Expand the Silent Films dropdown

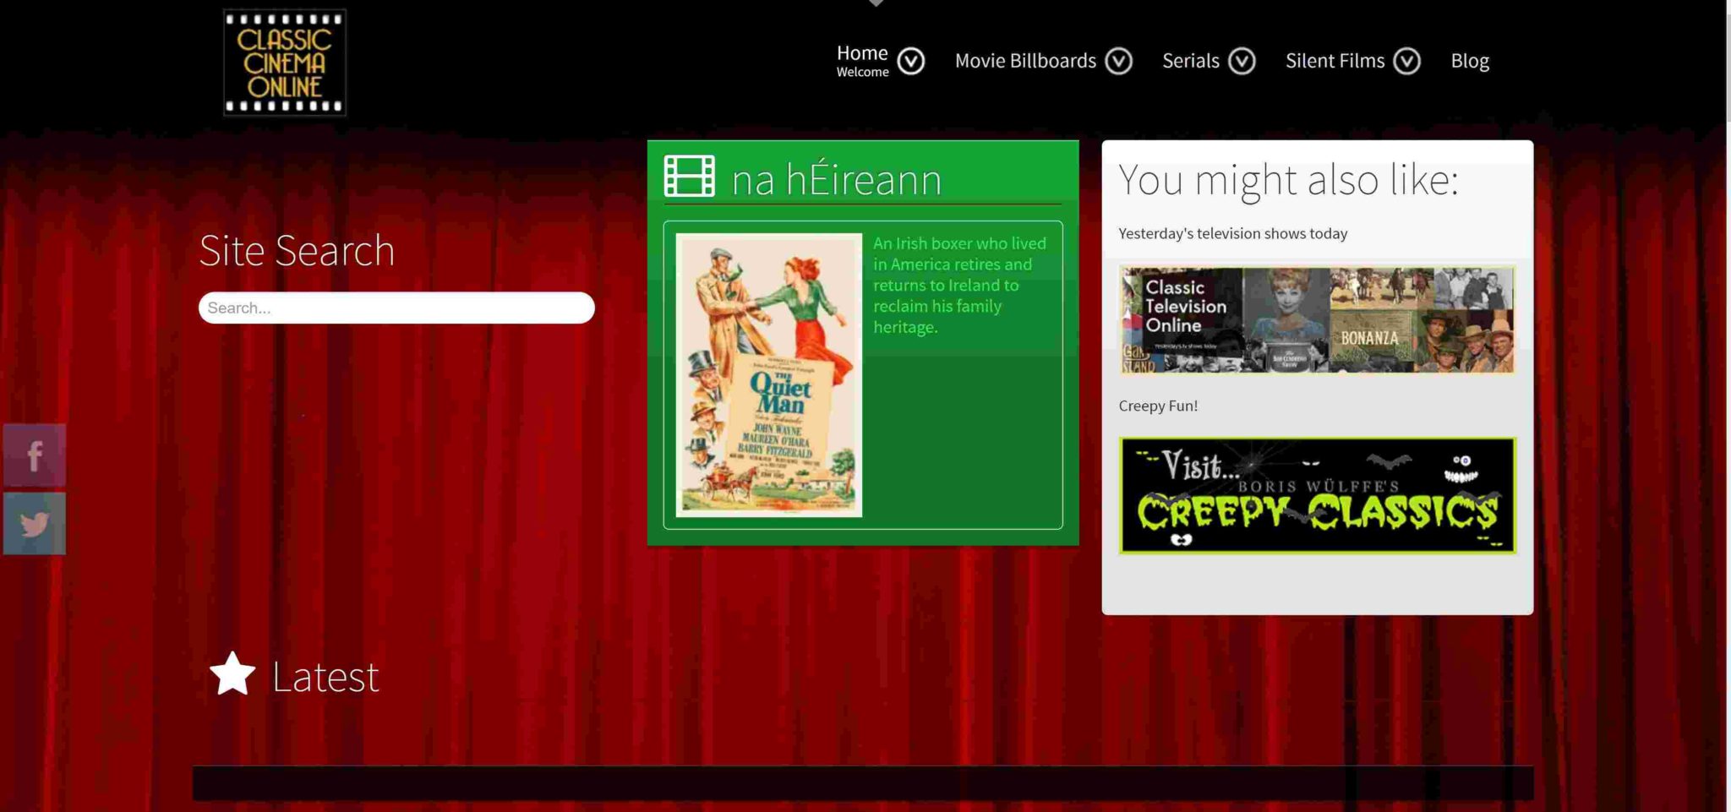point(1406,61)
